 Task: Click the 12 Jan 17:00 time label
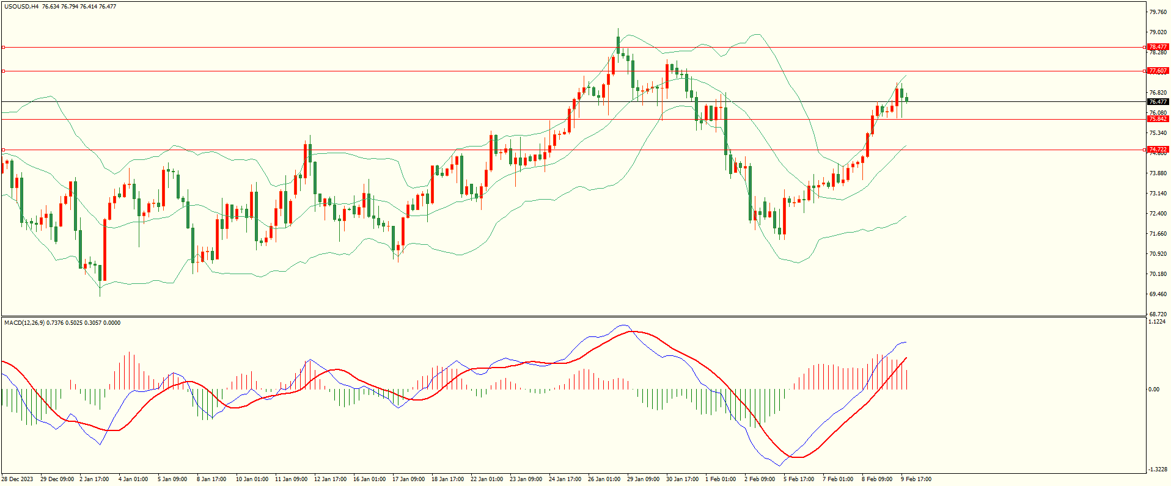click(331, 479)
